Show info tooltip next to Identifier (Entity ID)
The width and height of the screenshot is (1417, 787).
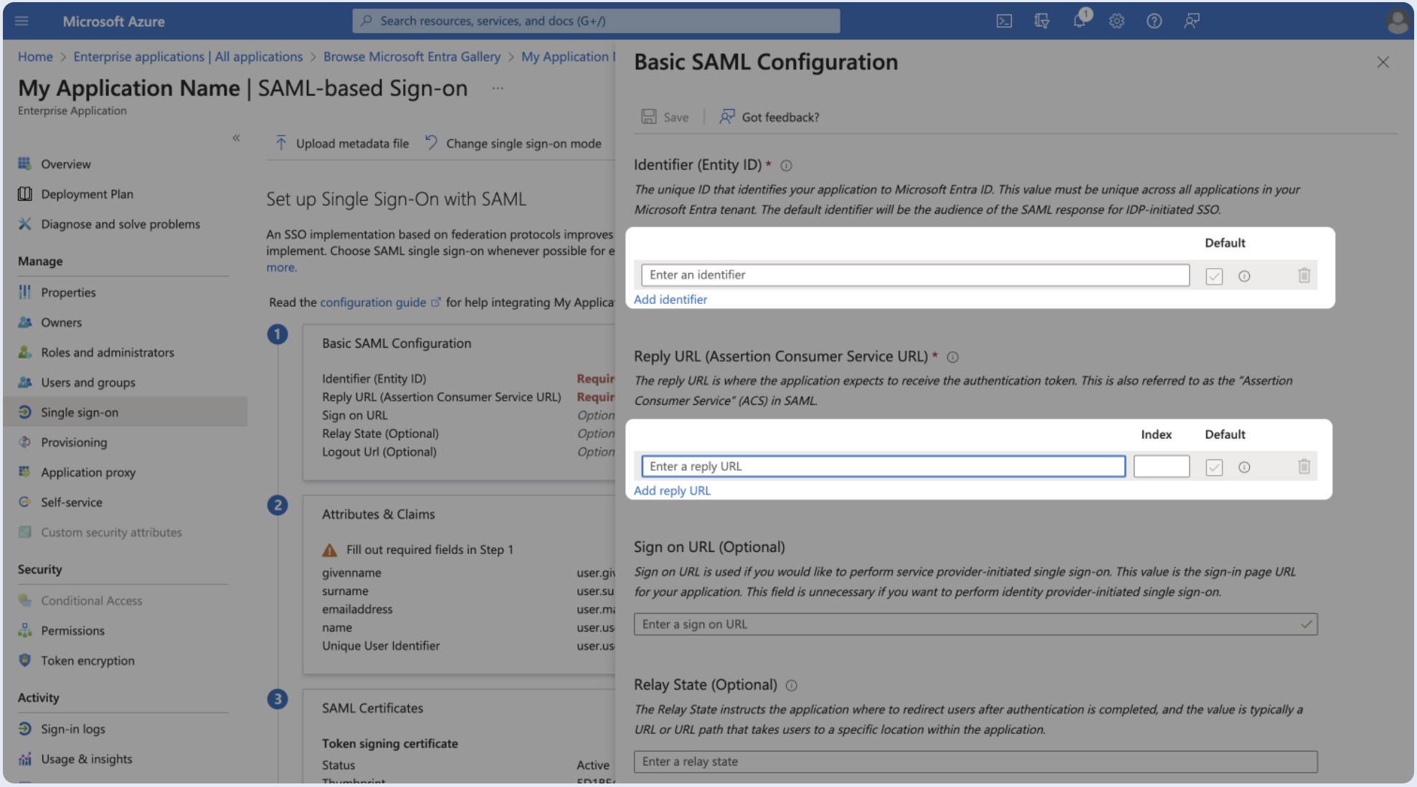point(786,166)
